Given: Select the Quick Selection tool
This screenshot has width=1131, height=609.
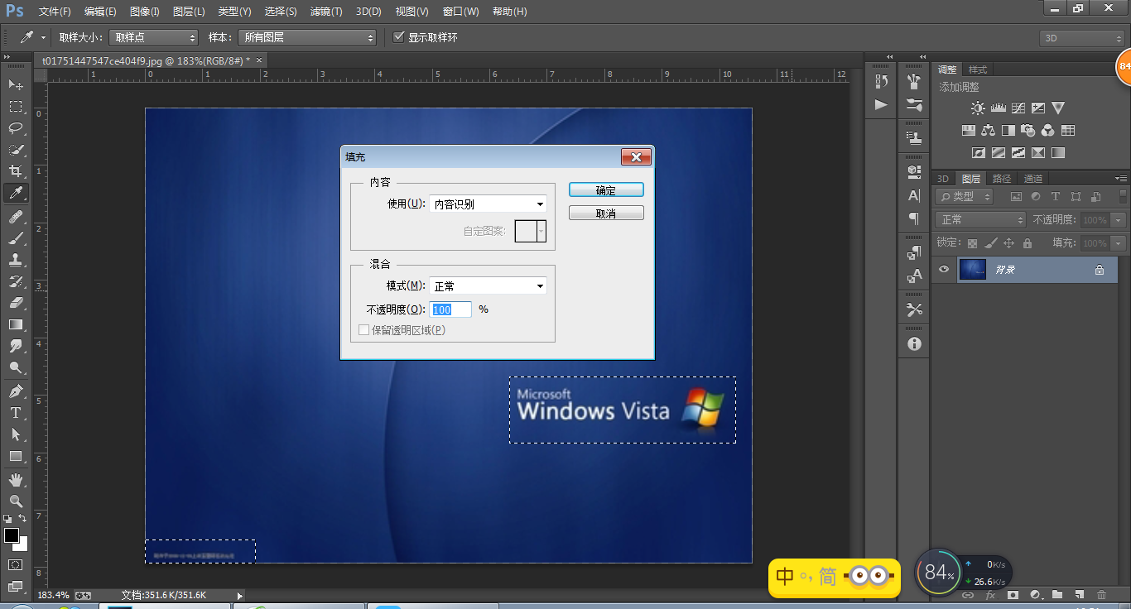Looking at the screenshot, I should tap(16, 150).
